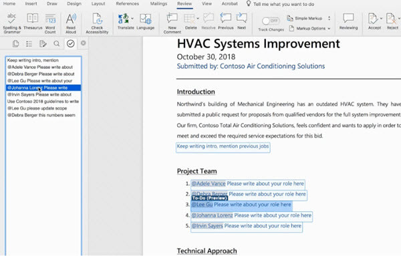Select '@Debra Berger this numbers seem' to-do
Viewport: 401px width, 256px height.
[43, 115]
